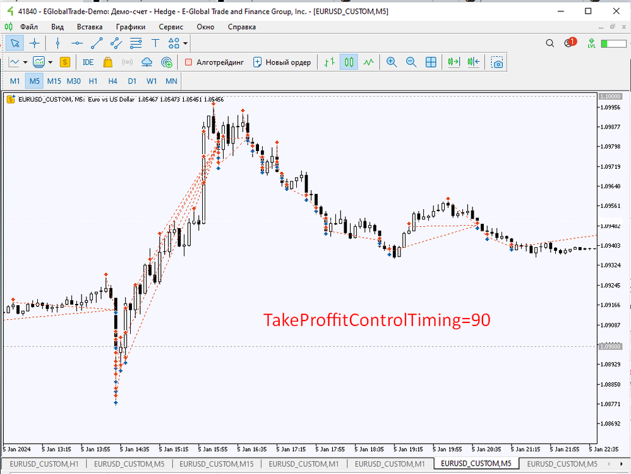Click the green target-plus icon
This screenshot has height=474, width=631.
click(167, 63)
